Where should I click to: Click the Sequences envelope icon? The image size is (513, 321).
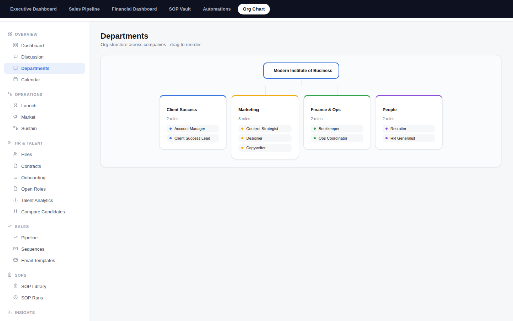[x=15, y=249]
